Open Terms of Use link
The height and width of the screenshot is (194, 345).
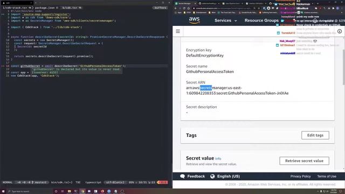[327, 176]
